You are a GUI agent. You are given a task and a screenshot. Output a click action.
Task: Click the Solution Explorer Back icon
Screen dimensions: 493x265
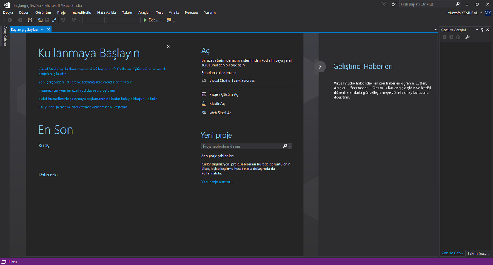(445, 37)
